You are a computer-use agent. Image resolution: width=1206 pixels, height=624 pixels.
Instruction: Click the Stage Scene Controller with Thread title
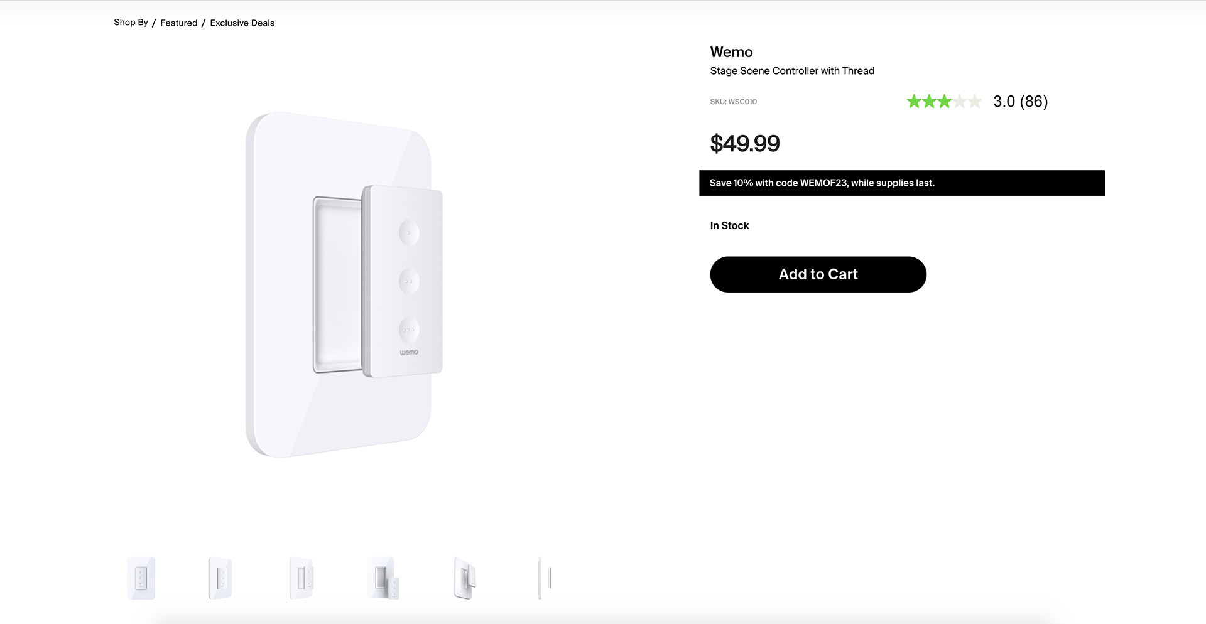(x=792, y=71)
